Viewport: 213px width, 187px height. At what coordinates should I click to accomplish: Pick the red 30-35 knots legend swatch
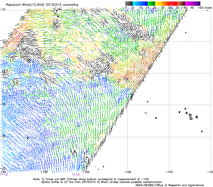[174, 3]
